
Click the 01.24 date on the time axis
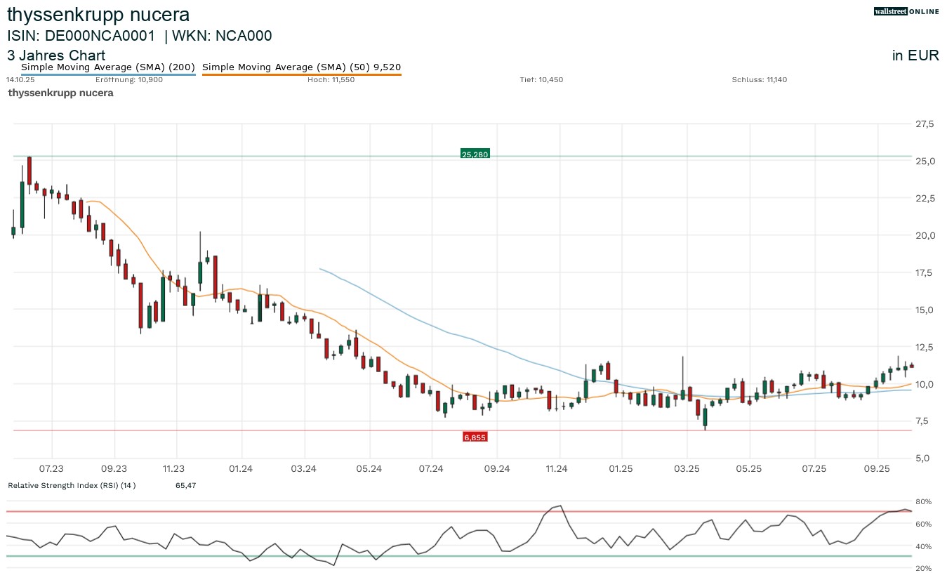241,468
